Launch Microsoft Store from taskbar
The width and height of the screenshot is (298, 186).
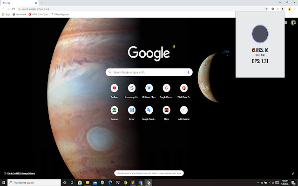point(80,183)
